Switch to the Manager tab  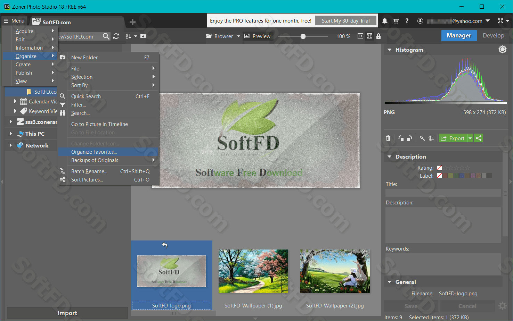459,35
